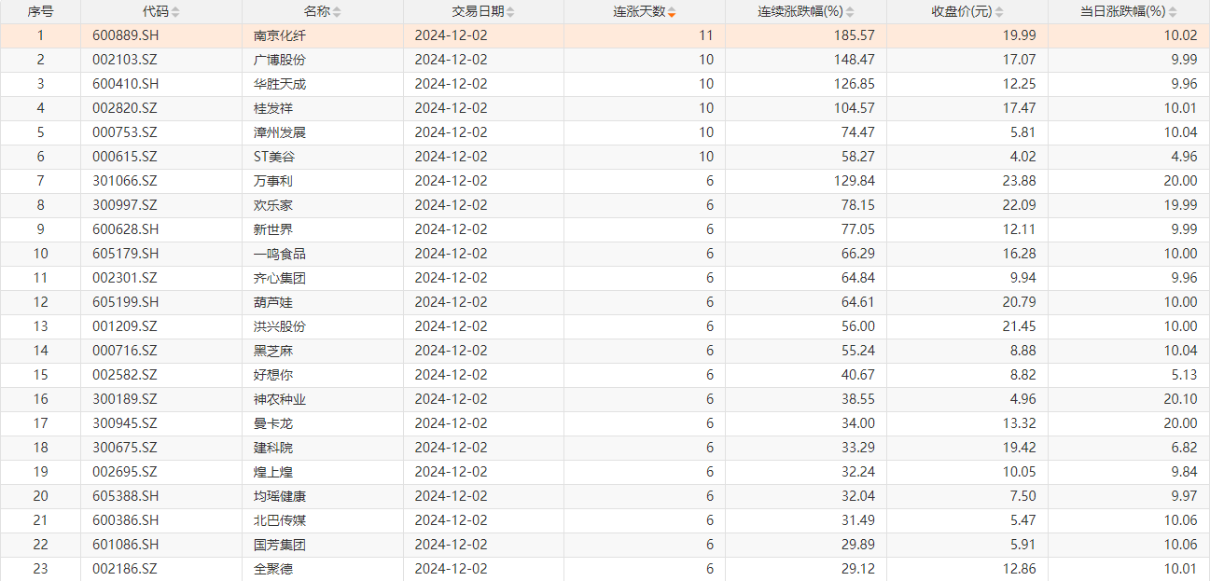Click the 代码 header label
1210x581 pixels.
[155, 12]
